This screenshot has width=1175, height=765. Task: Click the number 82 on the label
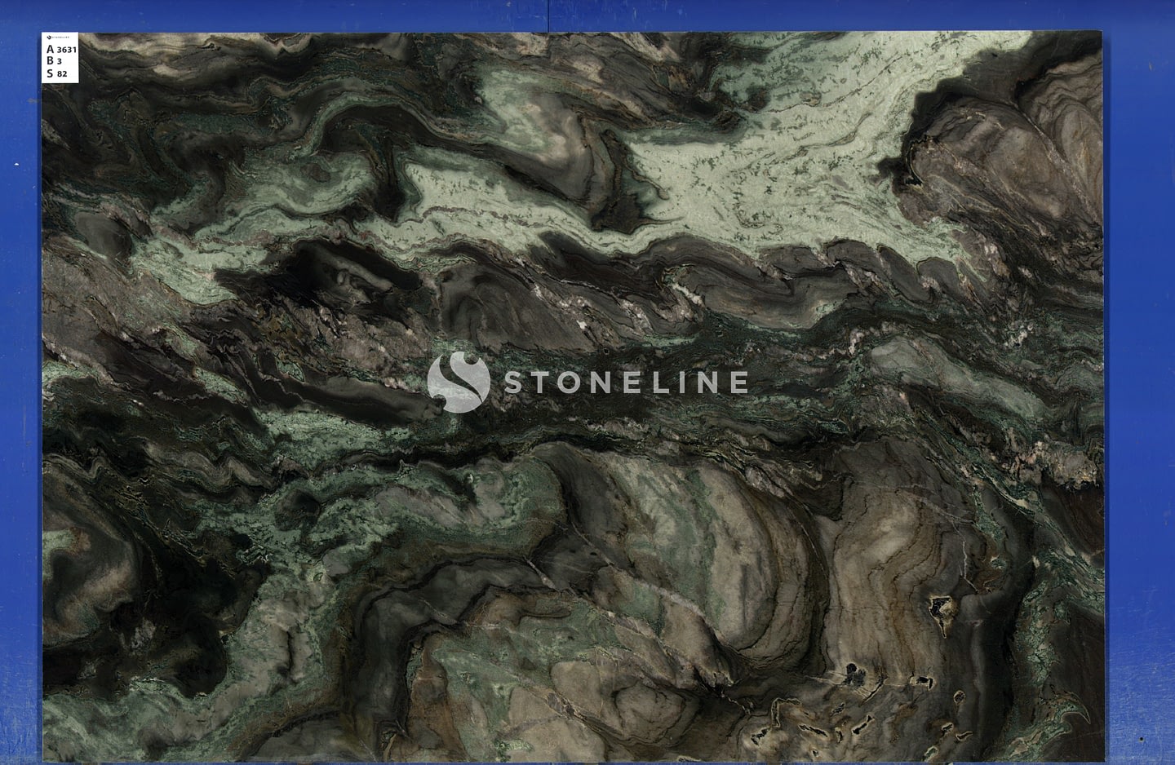point(63,74)
